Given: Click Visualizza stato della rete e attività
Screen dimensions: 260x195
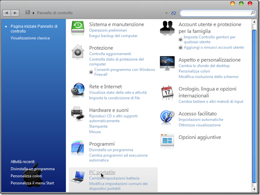Looking at the screenshot, I should pos(118,93).
